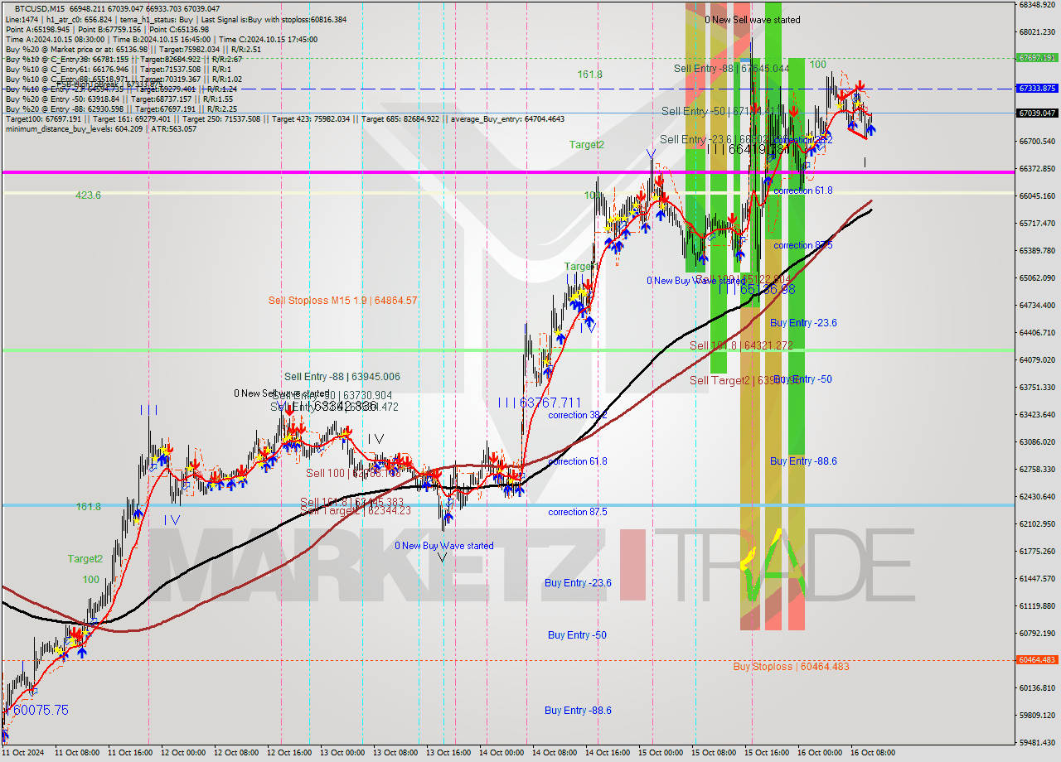Select the '0 New Sell wave started' label at the top
This screenshot has width=1061, height=762.
point(753,20)
